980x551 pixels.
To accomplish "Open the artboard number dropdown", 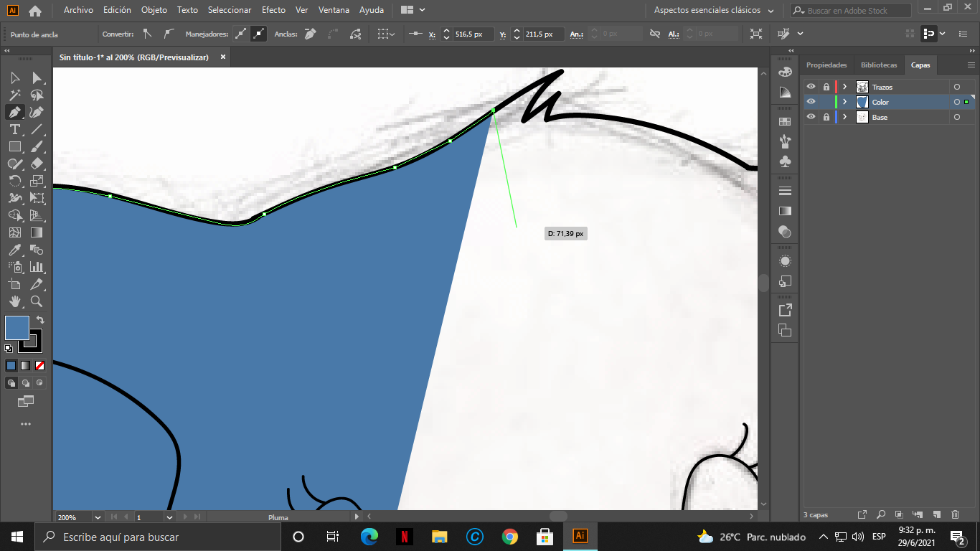I will (x=170, y=517).
